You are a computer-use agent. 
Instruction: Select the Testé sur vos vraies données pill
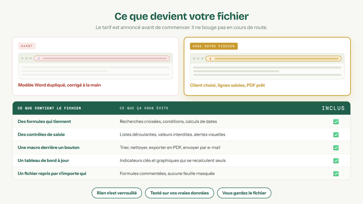click(179, 193)
